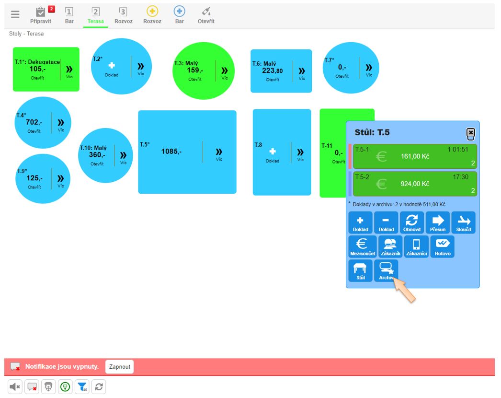Close the Stůl T.5 popup
The width and height of the screenshot is (501, 398).
[x=470, y=133]
